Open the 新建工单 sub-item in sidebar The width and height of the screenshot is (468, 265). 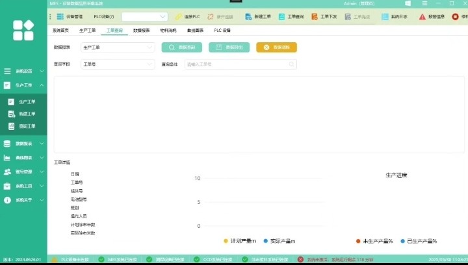(23, 114)
